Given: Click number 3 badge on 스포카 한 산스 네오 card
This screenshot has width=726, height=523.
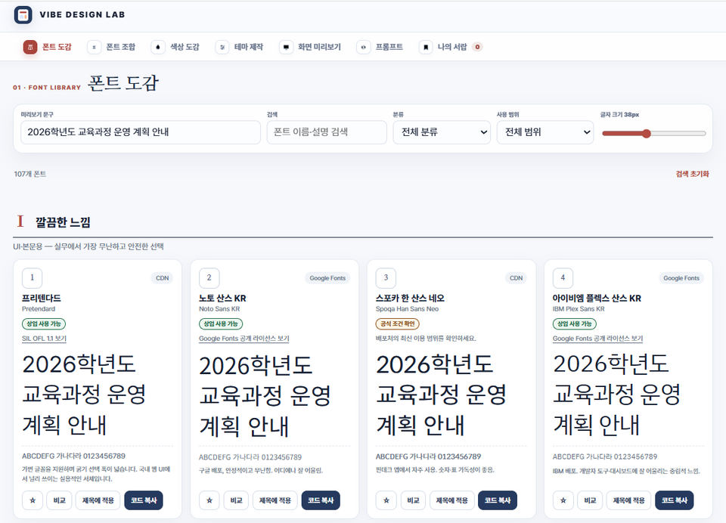Looking at the screenshot, I should pyautogui.click(x=386, y=277).
